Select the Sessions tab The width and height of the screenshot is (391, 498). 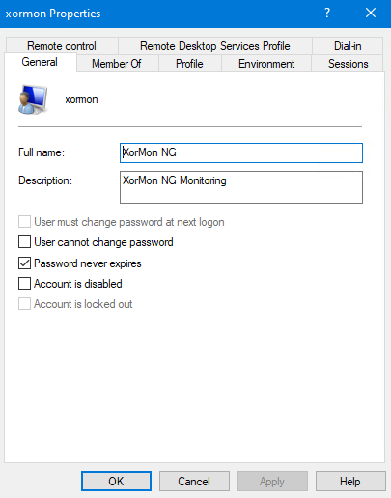348,64
